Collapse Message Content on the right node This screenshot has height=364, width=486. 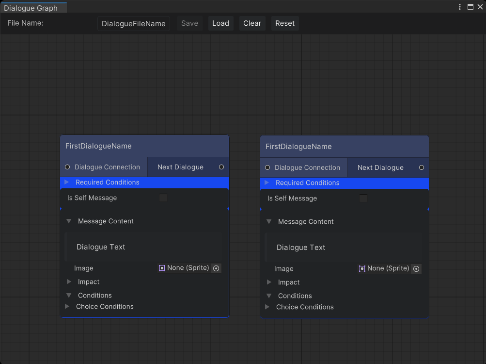[x=269, y=222]
